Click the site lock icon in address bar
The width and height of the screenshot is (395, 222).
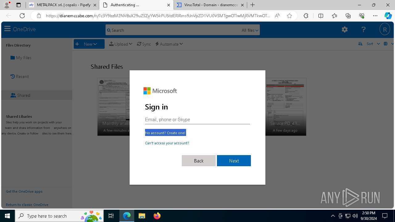[x=39, y=16]
